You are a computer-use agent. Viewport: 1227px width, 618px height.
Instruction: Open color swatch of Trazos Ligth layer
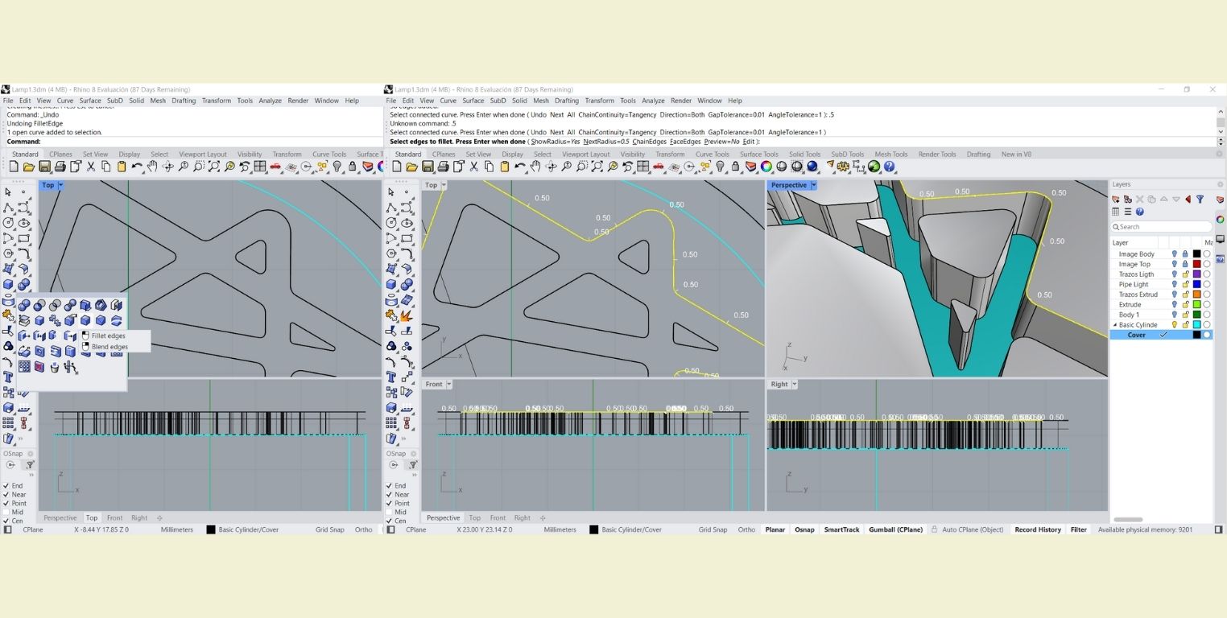pos(1197,274)
